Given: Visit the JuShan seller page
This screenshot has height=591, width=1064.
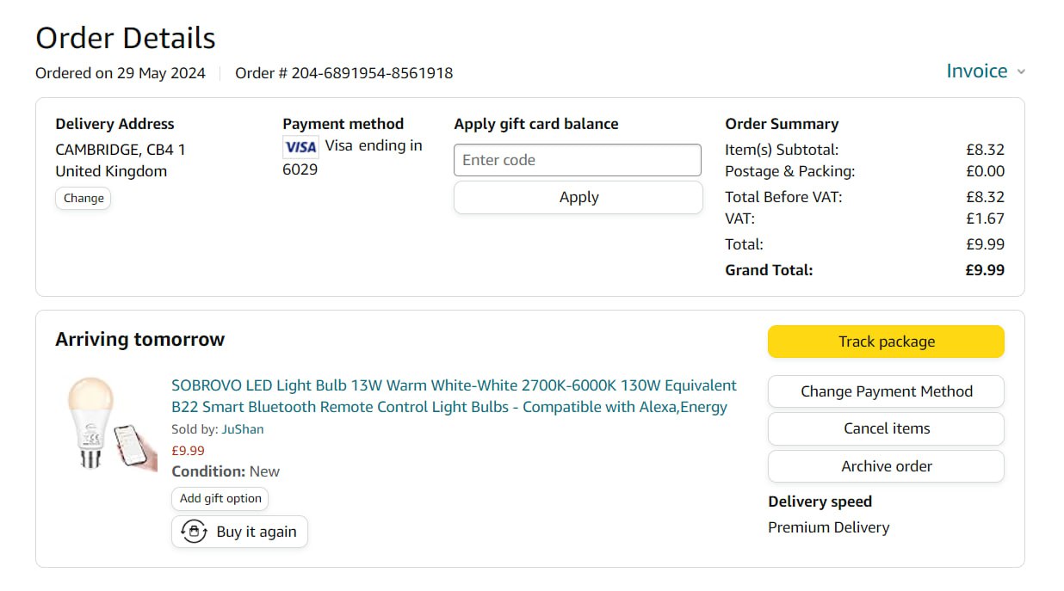Looking at the screenshot, I should [243, 429].
